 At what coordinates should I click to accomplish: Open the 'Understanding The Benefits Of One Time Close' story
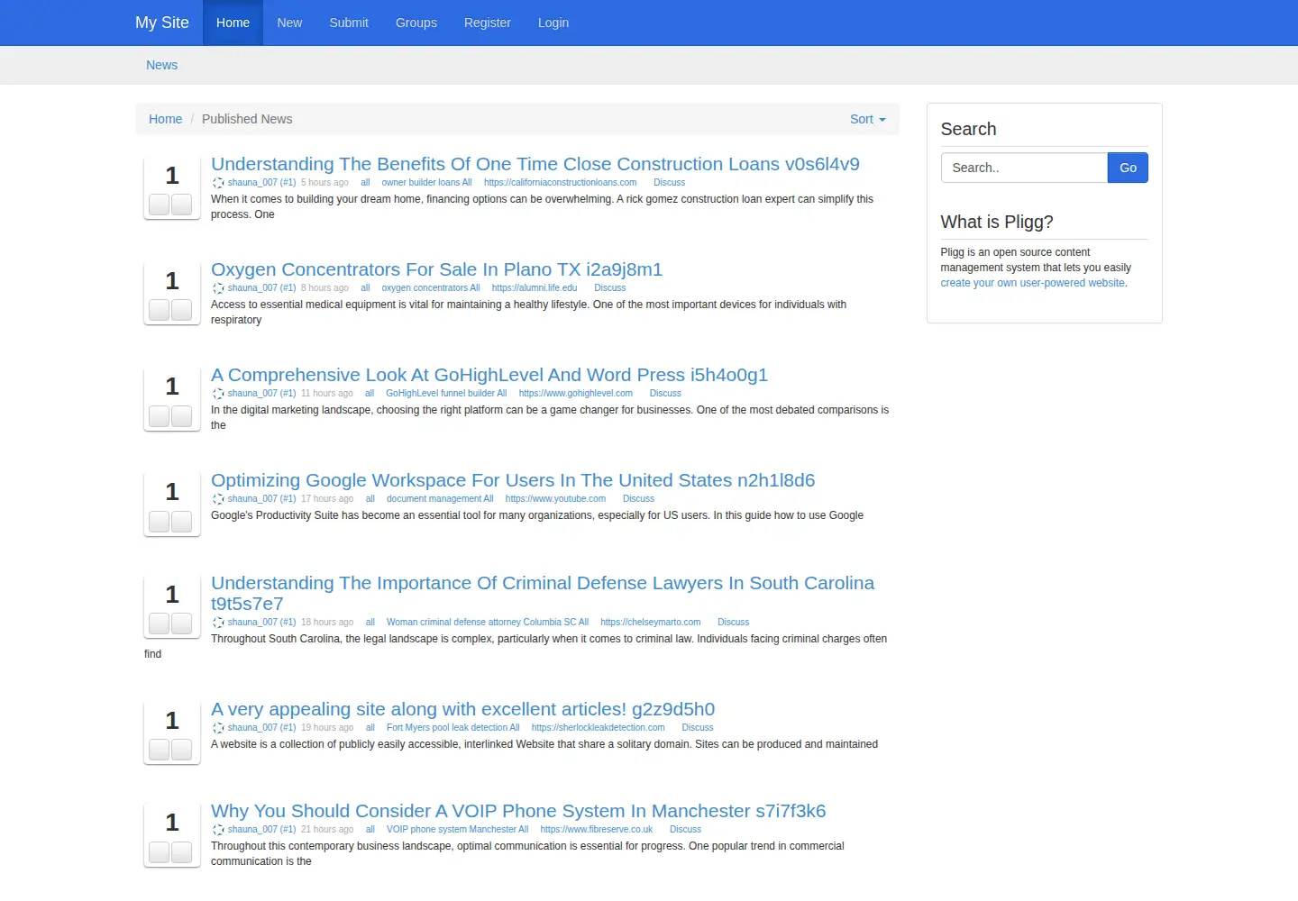pos(535,164)
